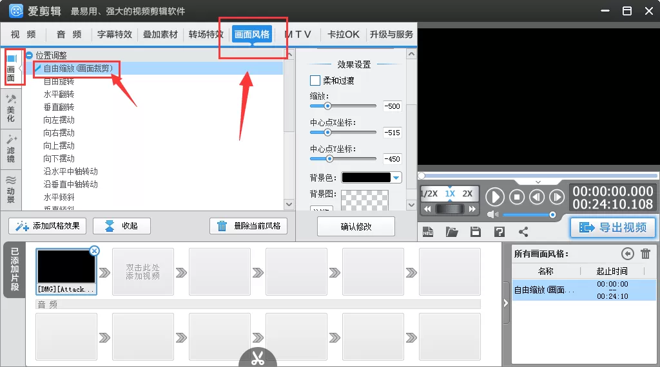Image resolution: width=660 pixels, height=367 pixels.
Task: Switch to the 卡拉OK tab
Action: click(x=344, y=34)
